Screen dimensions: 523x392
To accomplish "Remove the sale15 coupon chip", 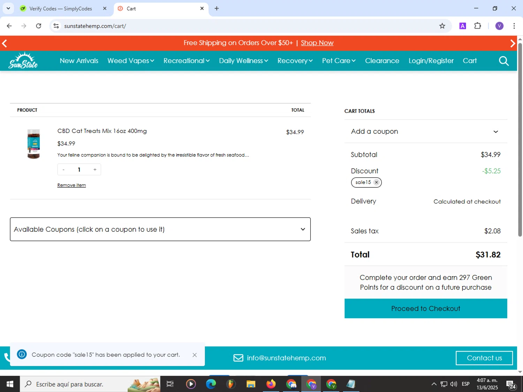I will click(x=376, y=182).
